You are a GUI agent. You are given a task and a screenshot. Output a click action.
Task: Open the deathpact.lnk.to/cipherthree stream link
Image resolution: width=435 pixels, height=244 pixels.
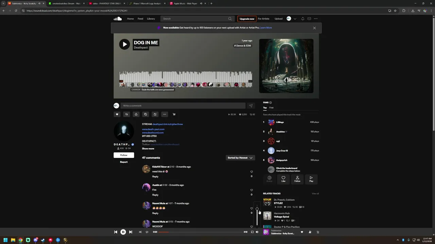[x=168, y=124]
